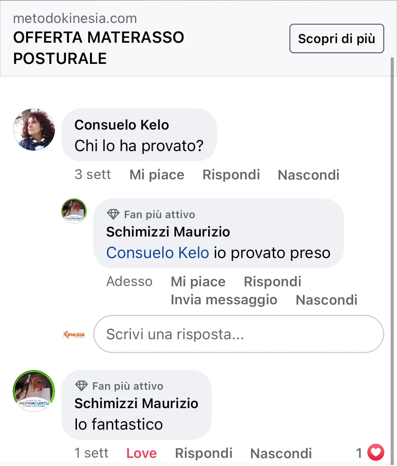Open Schimizzi Maurizio's large comment avatar

pos(34,391)
